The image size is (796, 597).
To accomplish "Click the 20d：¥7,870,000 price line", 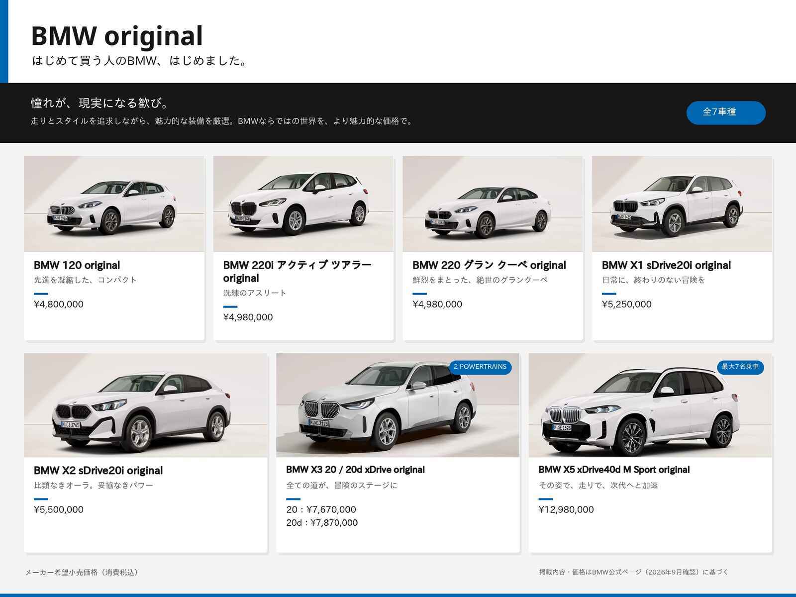I will tap(322, 523).
